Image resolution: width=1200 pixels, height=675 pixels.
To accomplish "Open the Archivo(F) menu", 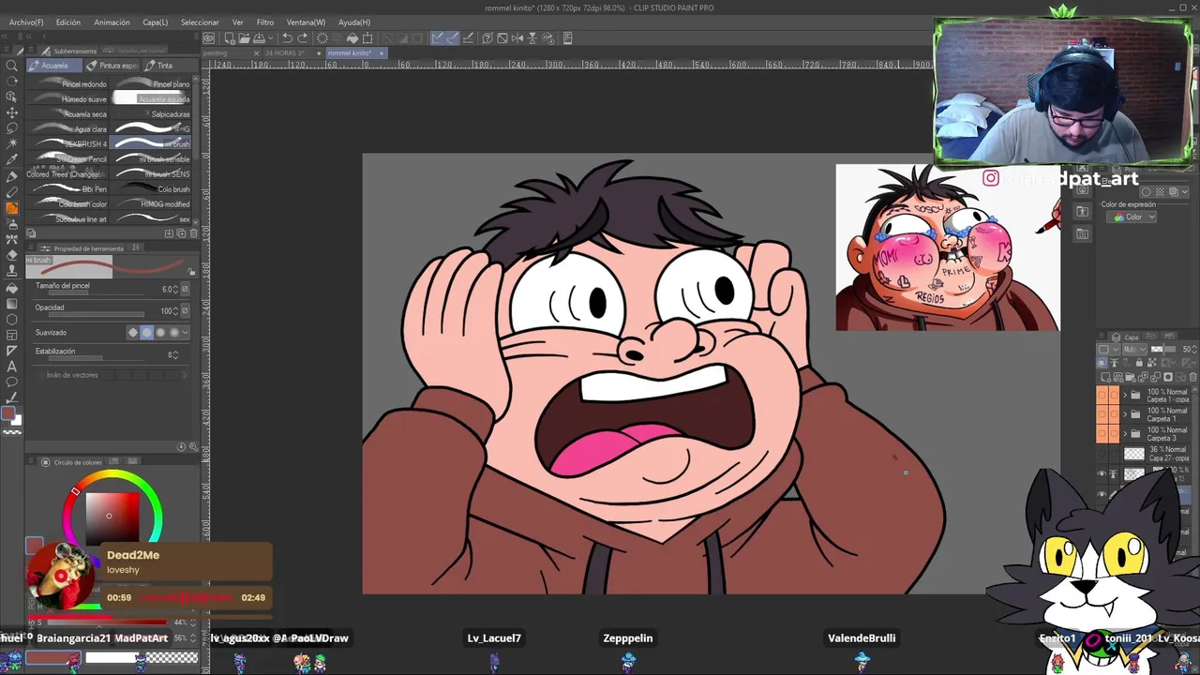I will point(26,22).
